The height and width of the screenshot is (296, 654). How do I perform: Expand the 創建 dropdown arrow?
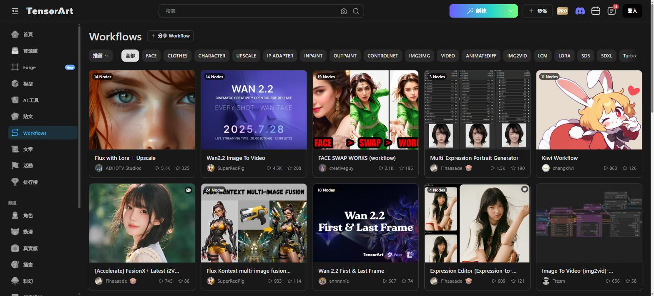coord(511,11)
